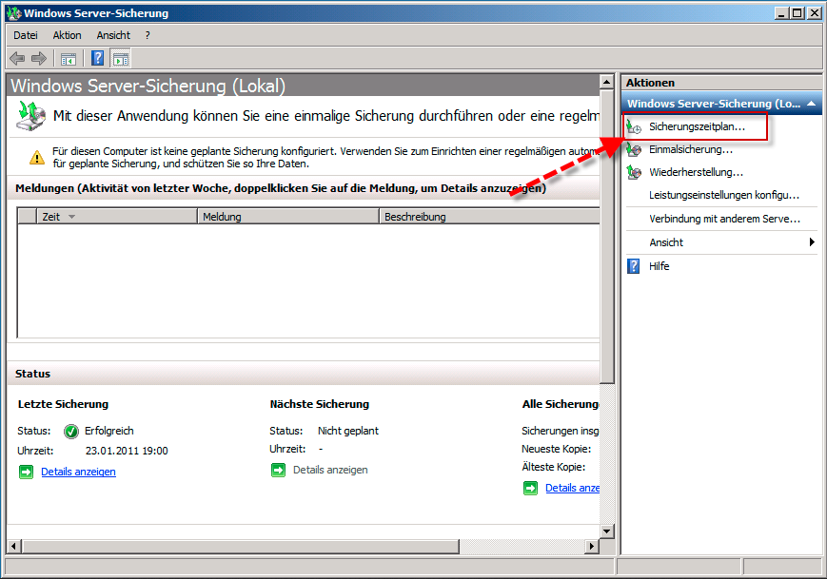The width and height of the screenshot is (827, 579).
Task: Click the Forward arrow in the toolbar
Action: point(39,59)
